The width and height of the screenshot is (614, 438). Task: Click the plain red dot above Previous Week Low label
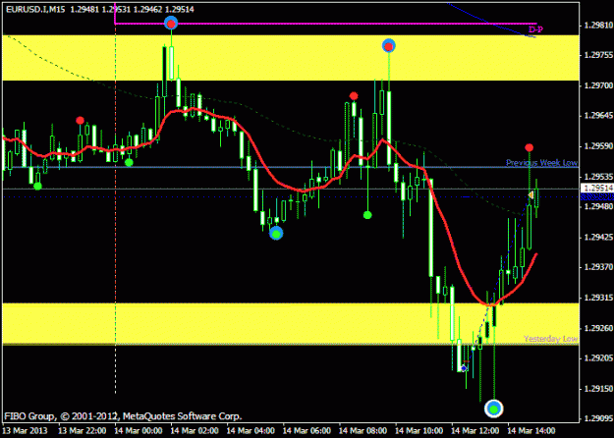[x=530, y=147]
